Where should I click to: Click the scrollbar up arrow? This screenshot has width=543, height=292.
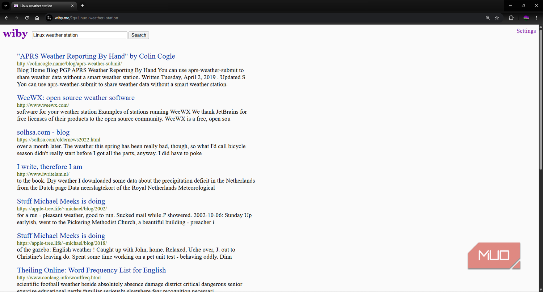tap(541, 26)
